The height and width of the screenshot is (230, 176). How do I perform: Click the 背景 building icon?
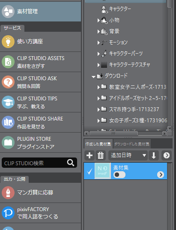pyautogui.click(x=104, y=31)
